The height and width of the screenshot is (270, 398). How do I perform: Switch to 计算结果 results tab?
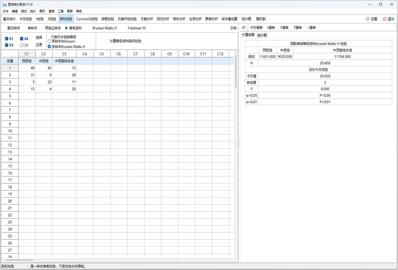click(248, 35)
